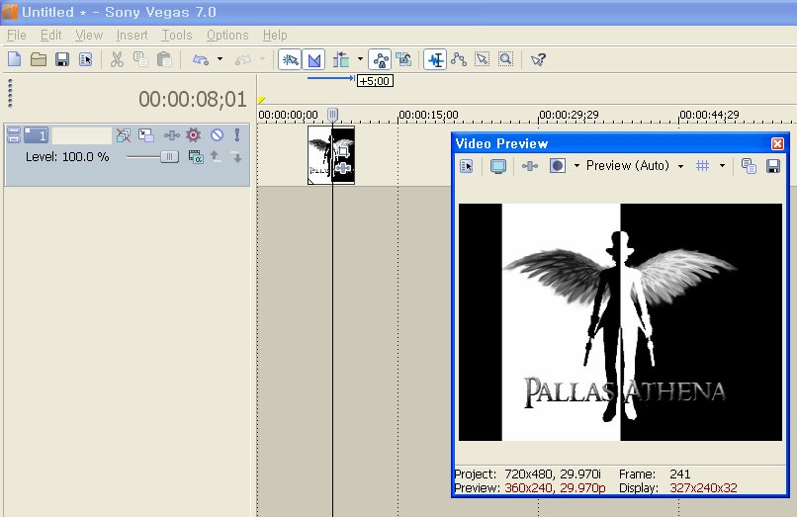The height and width of the screenshot is (517, 797).
Task: Open track 1 Compositing Mode icon
Action: click(x=196, y=156)
